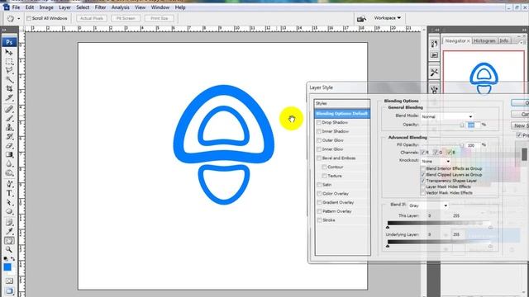
Task: Open the Workspace dropdown
Action: [x=387, y=18]
